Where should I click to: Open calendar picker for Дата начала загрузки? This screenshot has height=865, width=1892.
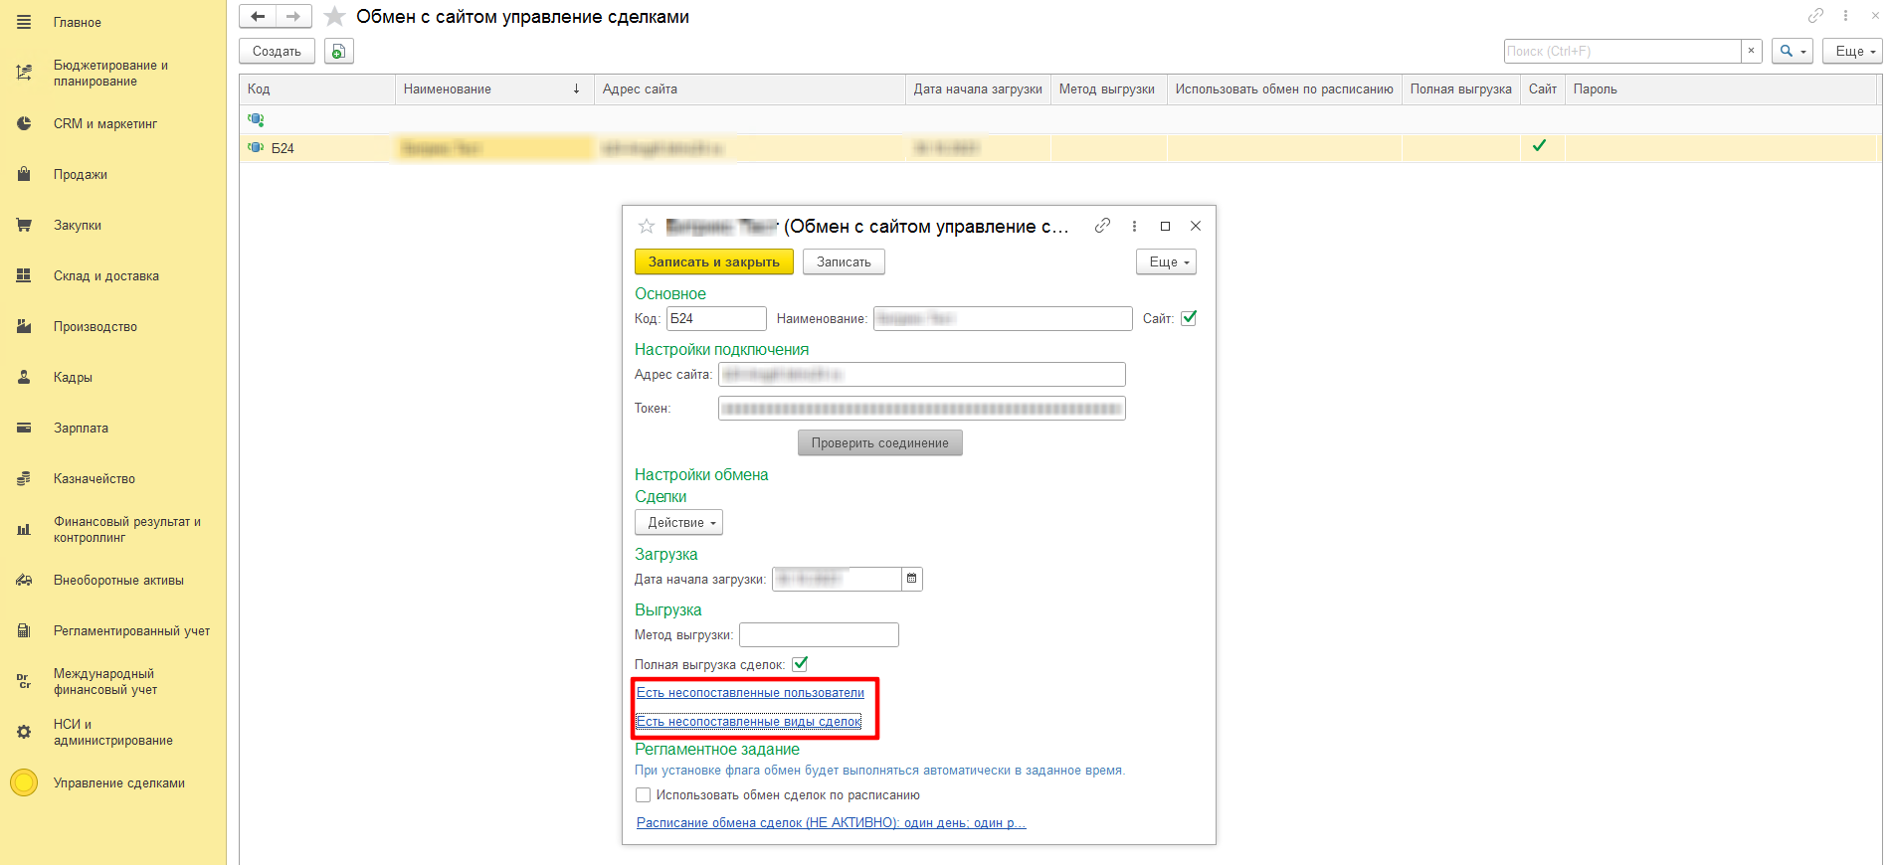coord(911,579)
